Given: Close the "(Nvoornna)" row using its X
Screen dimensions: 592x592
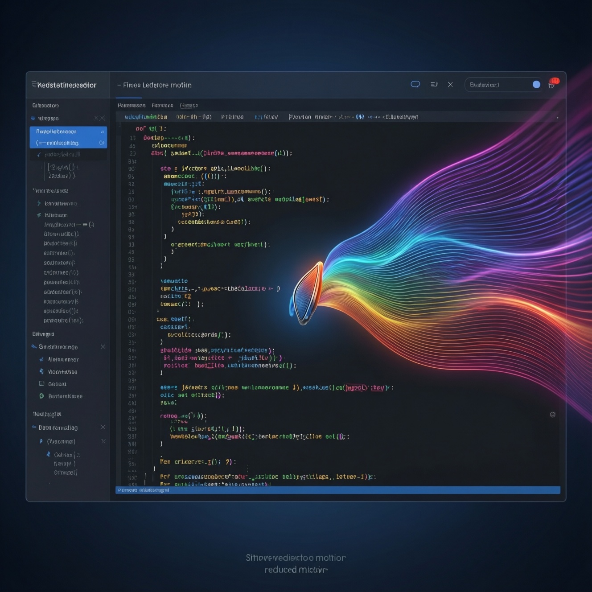Looking at the screenshot, I should 103,441.
